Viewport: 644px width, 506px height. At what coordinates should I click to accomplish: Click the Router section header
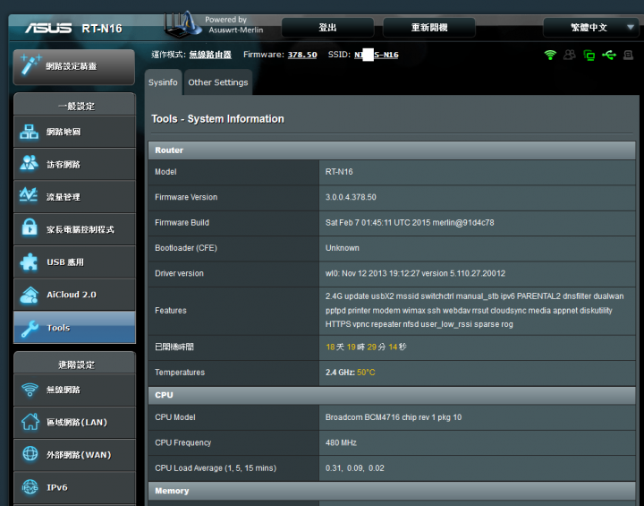click(x=392, y=150)
